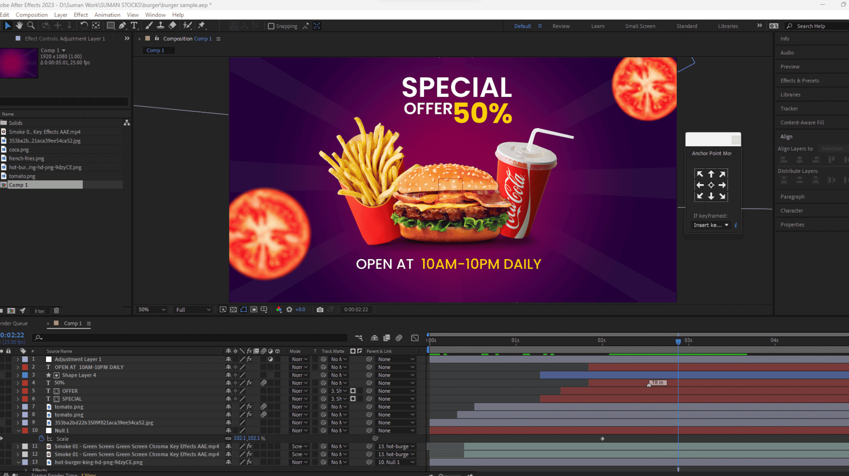849x476 pixels.
Task: Select the Pan Behind anchor point tool
Action: click(x=96, y=25)
